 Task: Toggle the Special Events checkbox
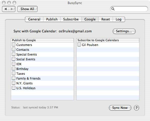(x=14, y=54)
